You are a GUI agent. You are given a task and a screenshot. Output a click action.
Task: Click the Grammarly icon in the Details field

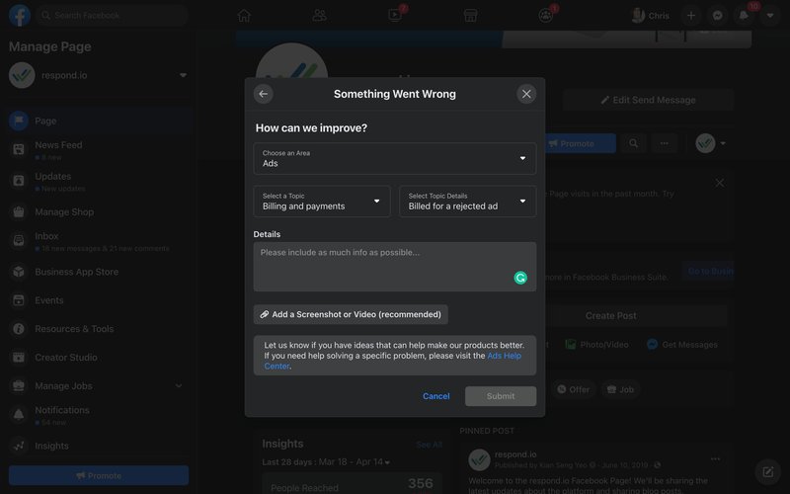click(520, 278)
